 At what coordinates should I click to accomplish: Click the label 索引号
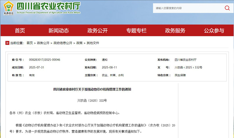click(x=18, y=60)
